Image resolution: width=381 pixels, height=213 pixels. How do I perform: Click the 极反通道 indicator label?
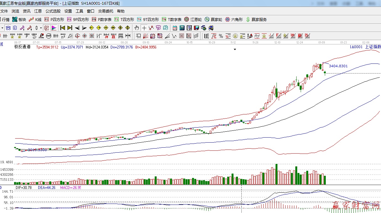click(x=22, y=47)
